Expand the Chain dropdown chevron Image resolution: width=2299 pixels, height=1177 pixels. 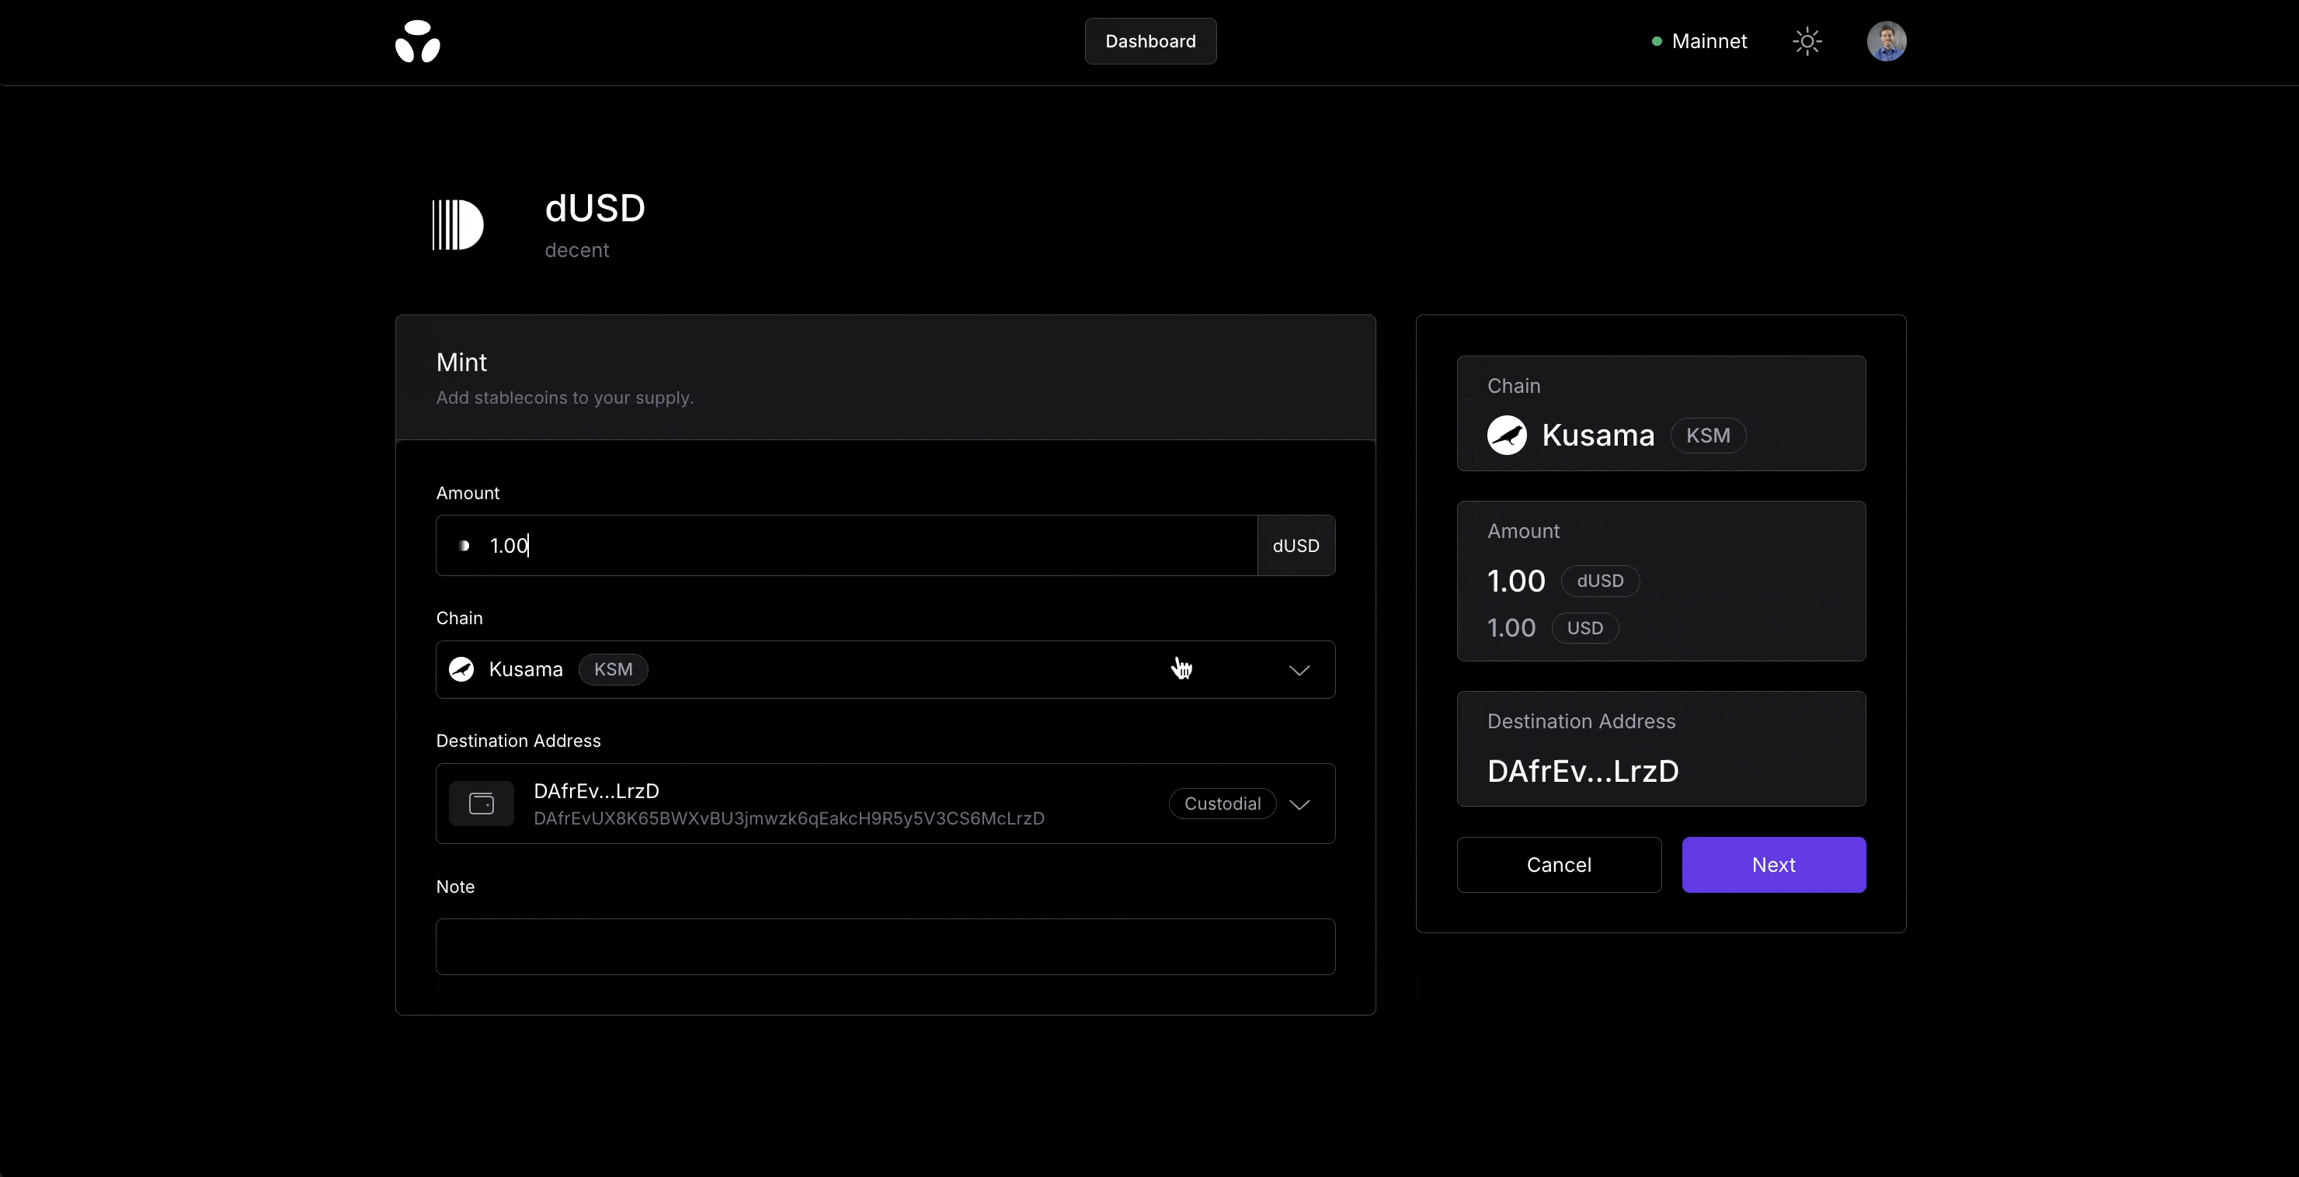point(1299,670)
